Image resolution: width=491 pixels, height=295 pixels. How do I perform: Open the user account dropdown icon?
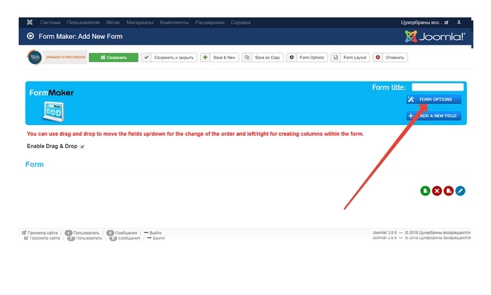(x=459, y=22)
